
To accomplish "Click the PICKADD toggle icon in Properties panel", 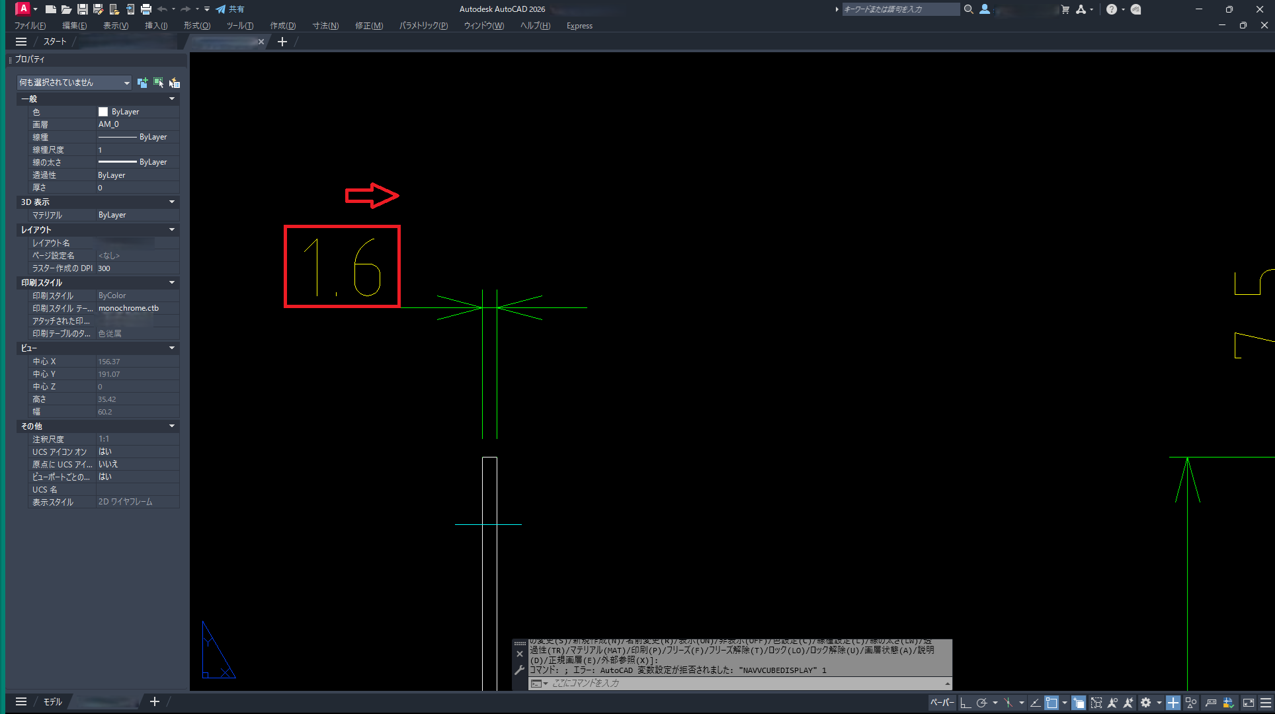I will [x=142, y=83].
